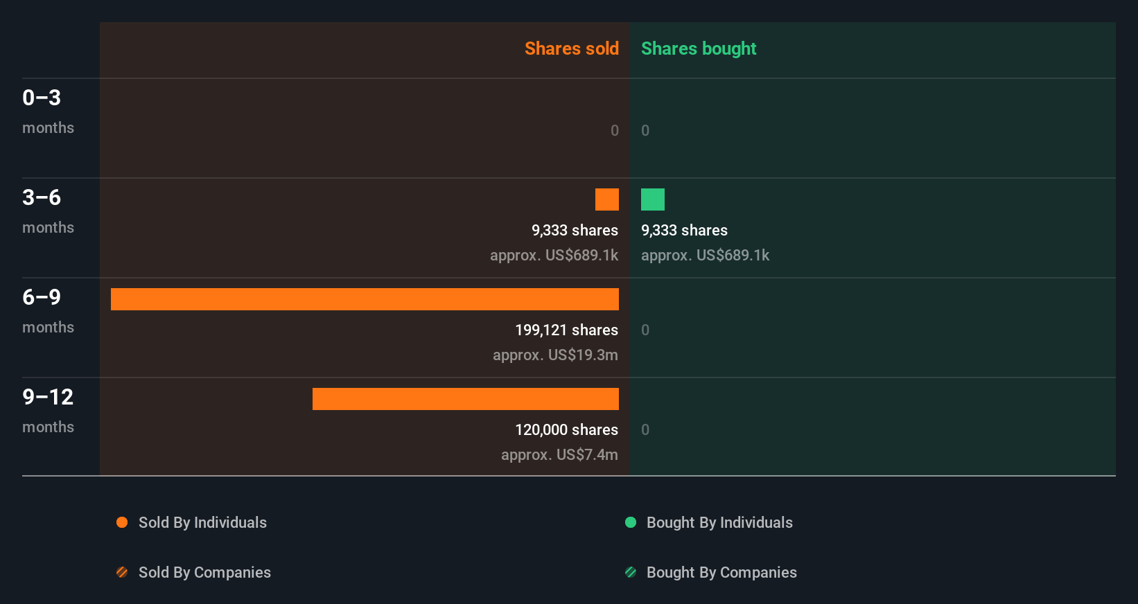
Task: Click the Shares bought column header
Action: pos(699,48)
